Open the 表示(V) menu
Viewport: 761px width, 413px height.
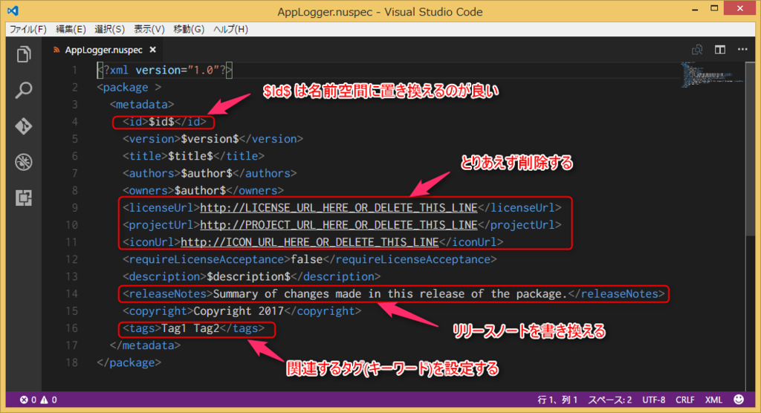149,29
